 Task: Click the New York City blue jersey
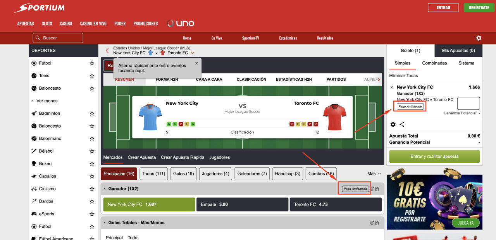pos(150,117)
